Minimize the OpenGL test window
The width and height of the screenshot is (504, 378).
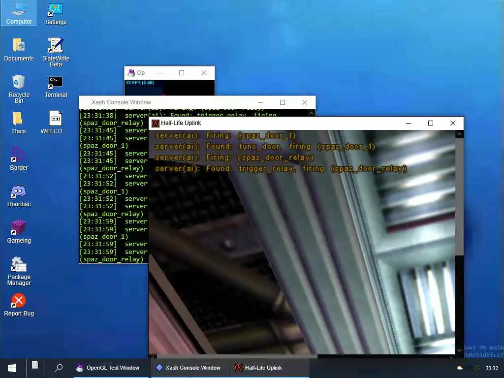coord(159,73)
